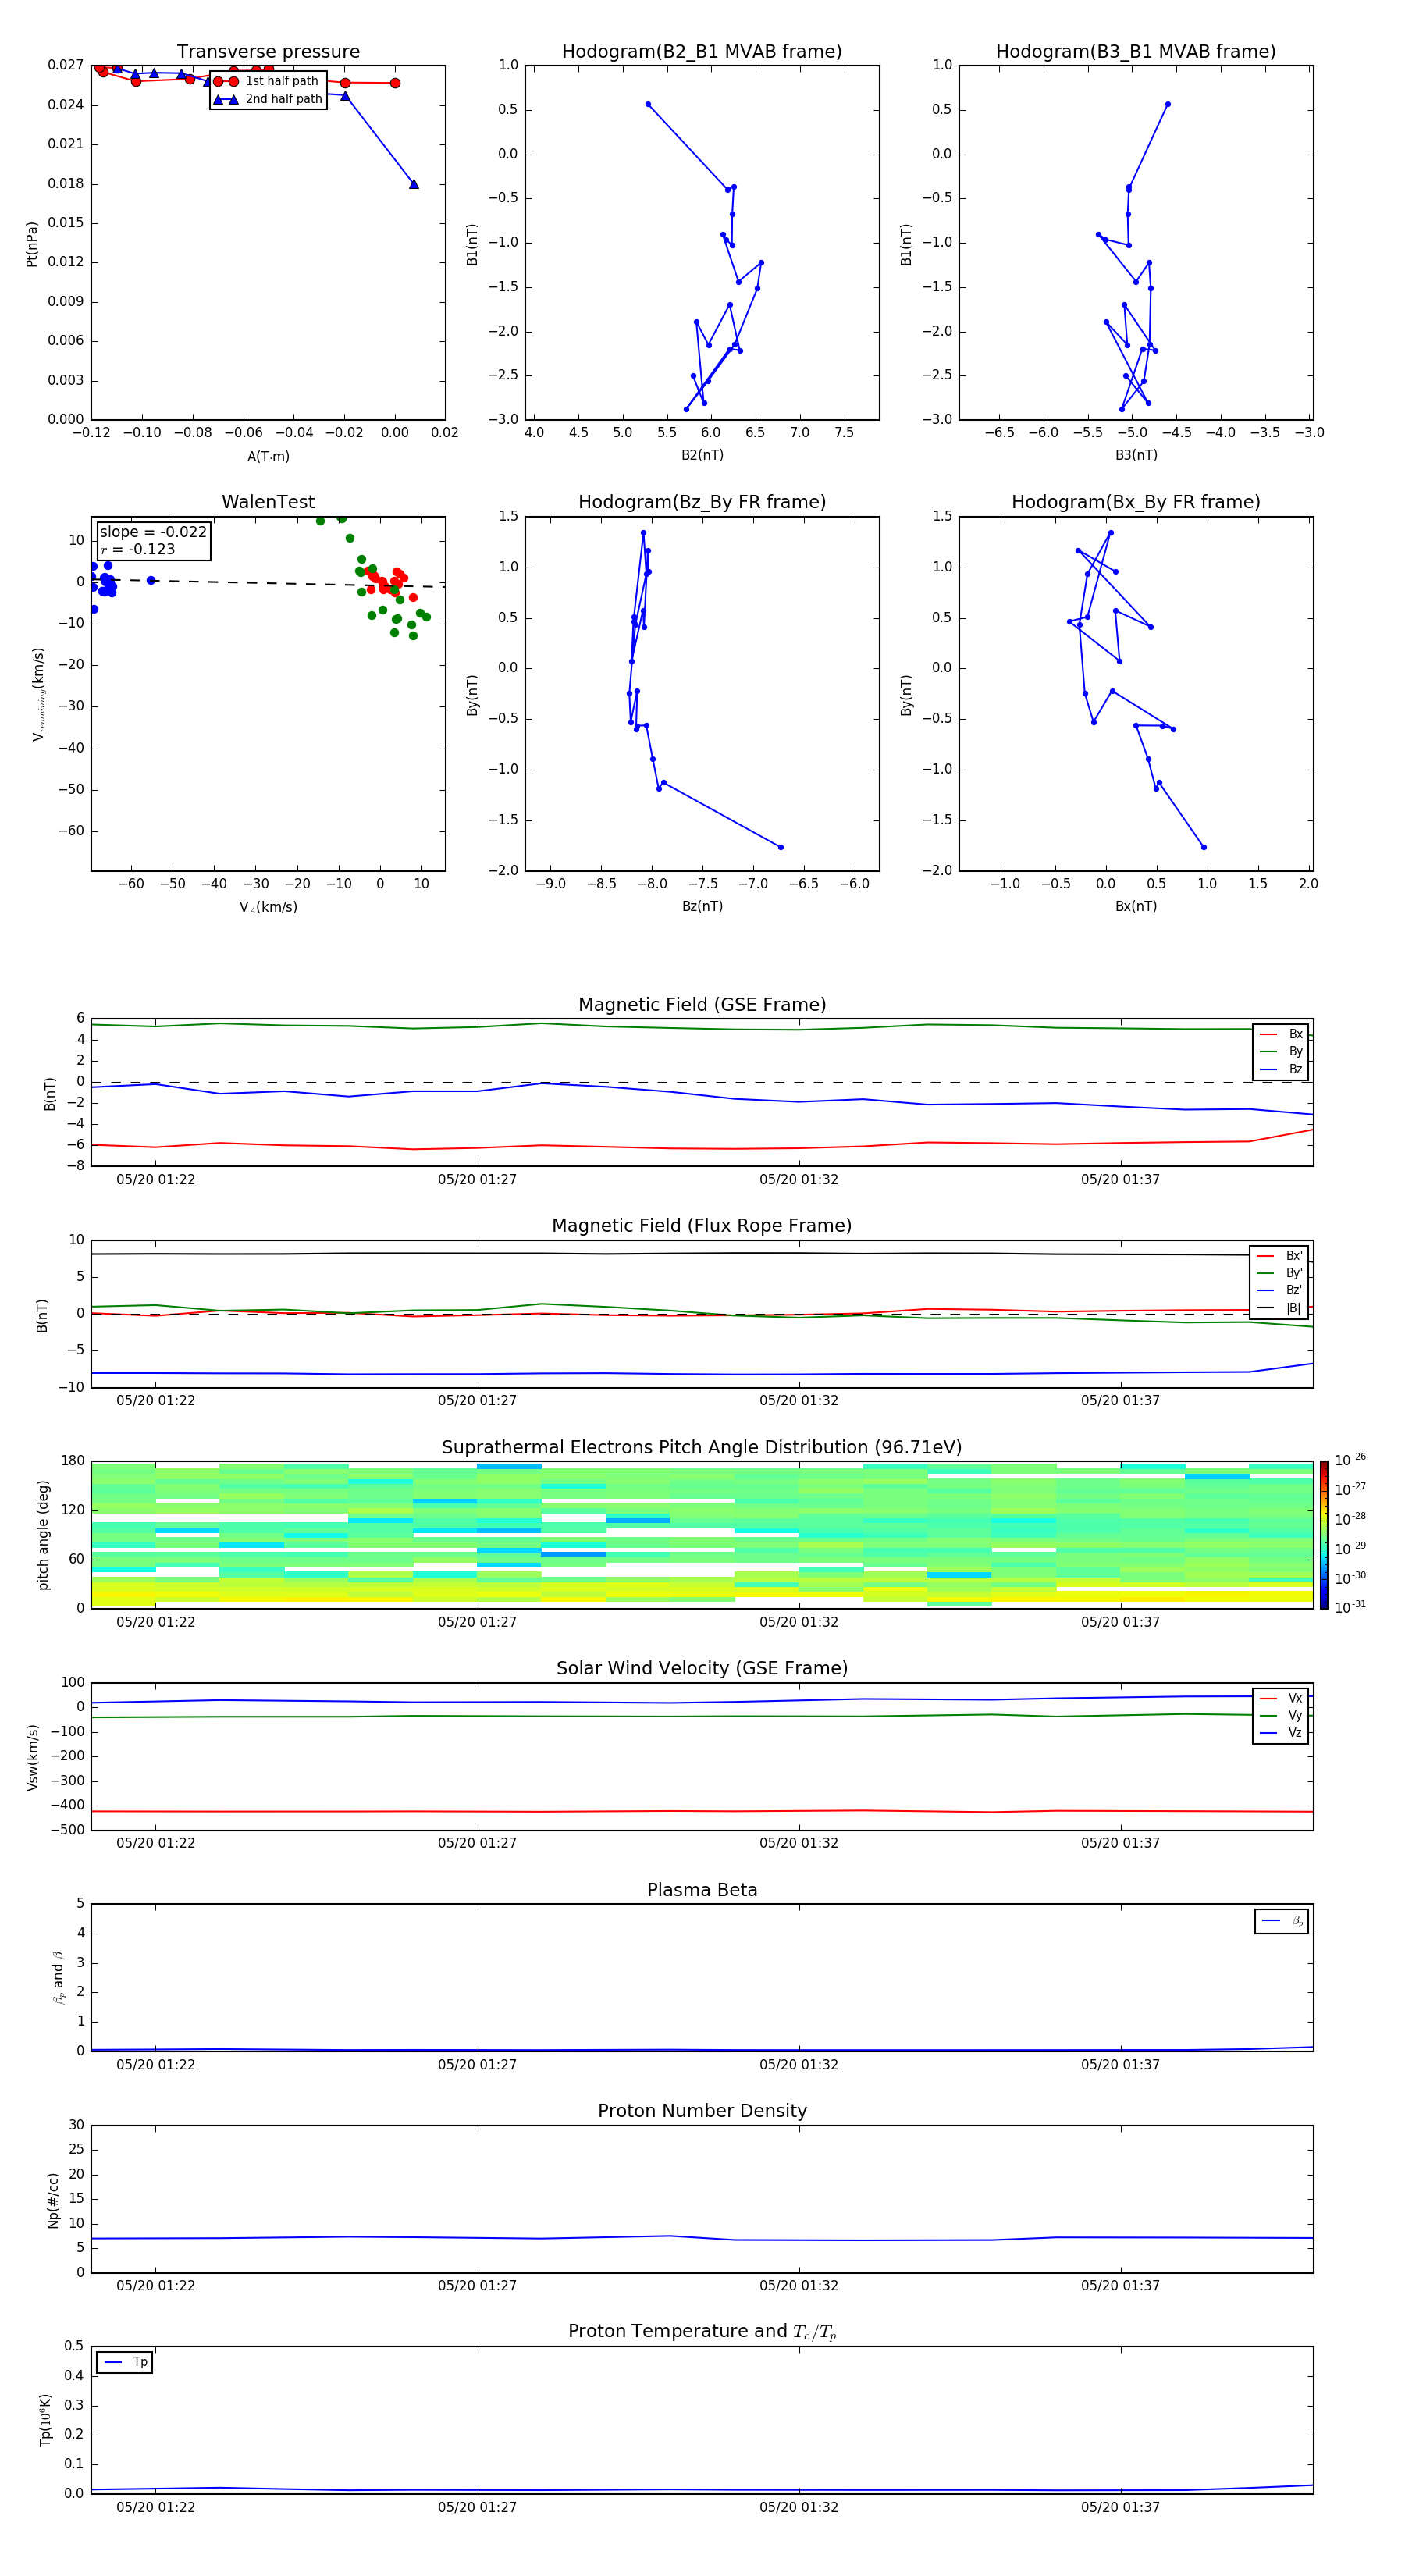
Task: Select the 'Hodogram(B3_B1 MVAB frame)' title
Action: pos(1136,52)
